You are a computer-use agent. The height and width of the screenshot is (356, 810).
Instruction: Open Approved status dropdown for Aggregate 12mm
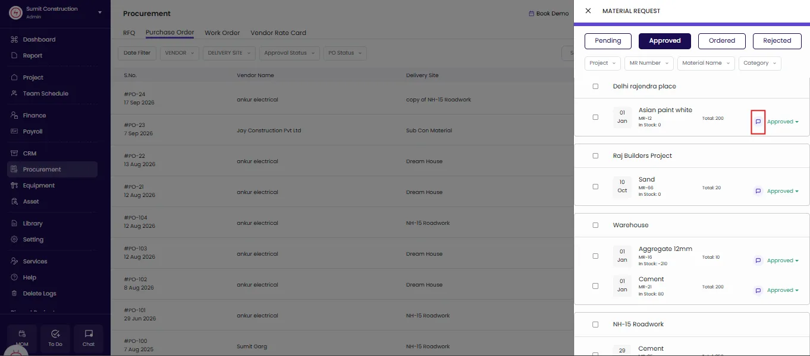[783, 260]
